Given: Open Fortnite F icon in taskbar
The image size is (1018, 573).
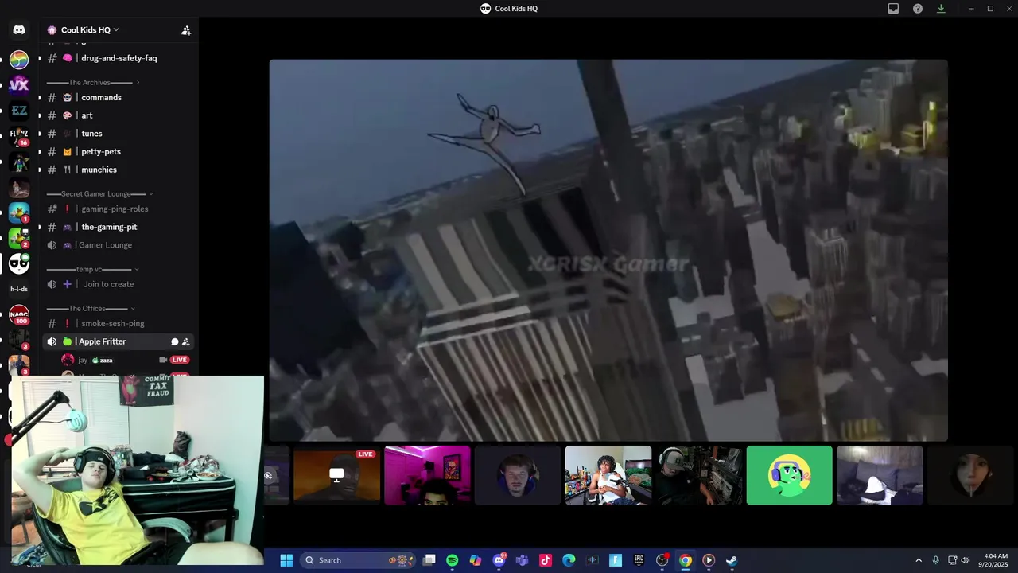Looking at the screenshot, I should pyautogui.click(x=616, y=560).
